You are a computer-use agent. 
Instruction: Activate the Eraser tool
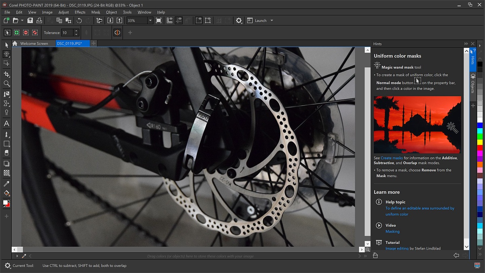(6, 153)
